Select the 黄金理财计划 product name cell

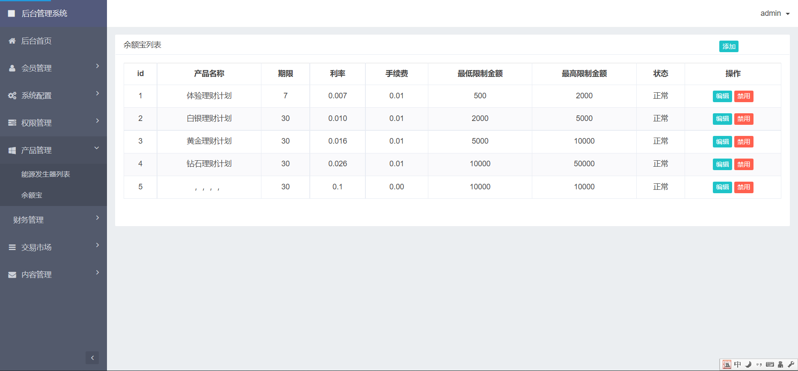click(209, 141)
